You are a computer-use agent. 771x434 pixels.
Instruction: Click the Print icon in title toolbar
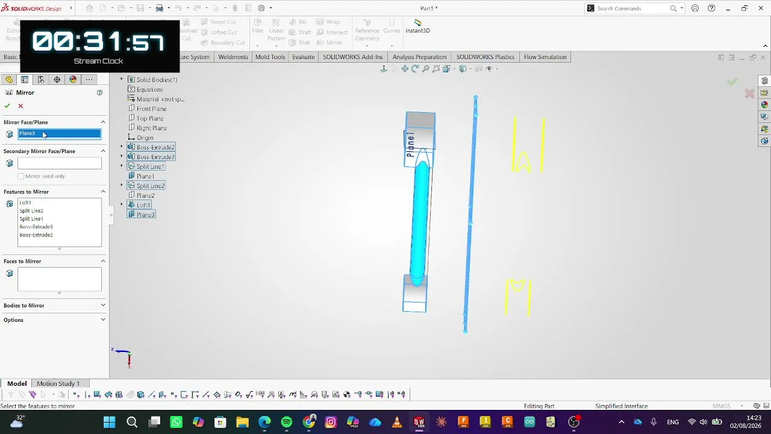pos(160,8)
